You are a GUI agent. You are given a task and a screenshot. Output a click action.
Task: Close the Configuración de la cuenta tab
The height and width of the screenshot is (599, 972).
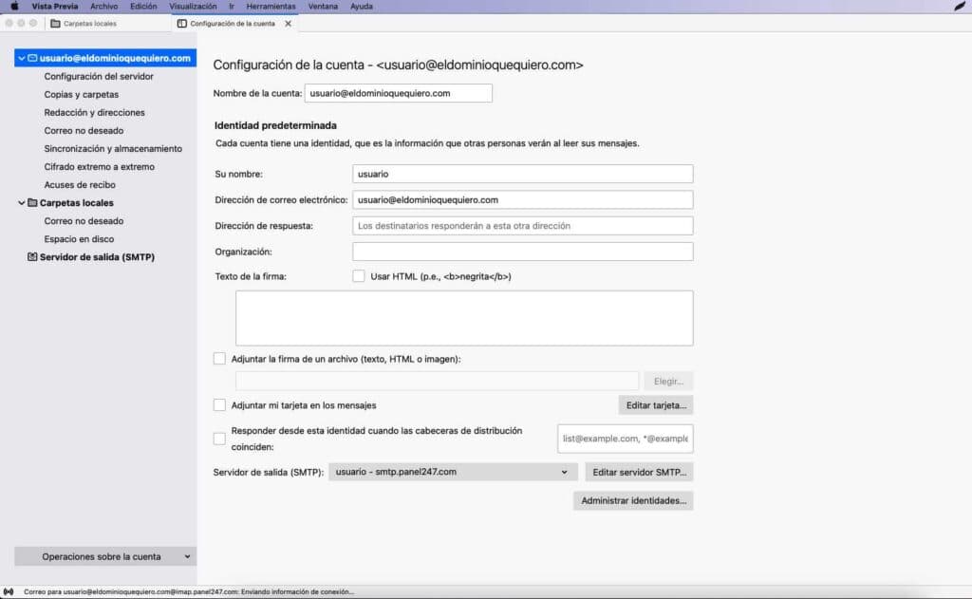click(289, 23)
